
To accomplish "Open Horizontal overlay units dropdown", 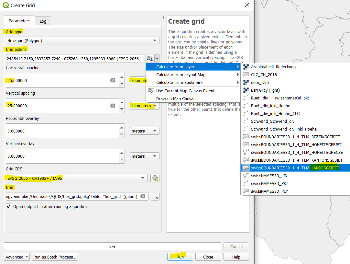I will 145,131.
